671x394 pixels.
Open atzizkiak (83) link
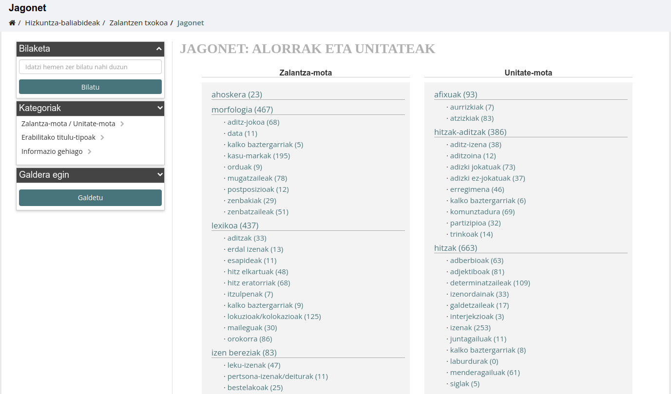click(472, 118)
